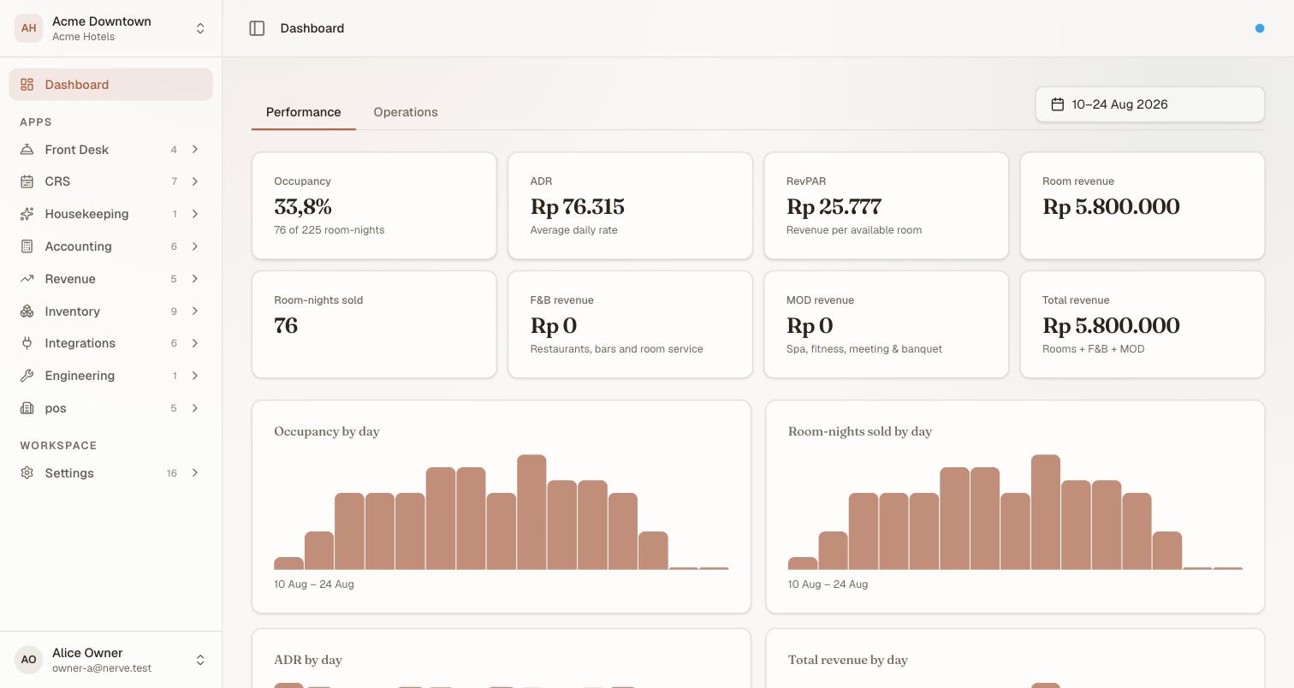Click the Occupancy 33,8% card
The height and width of the screenshot is (688, 1294).
(374, 205)
